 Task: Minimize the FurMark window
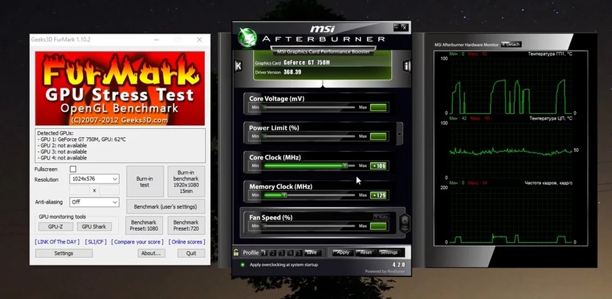click(157, 40)
